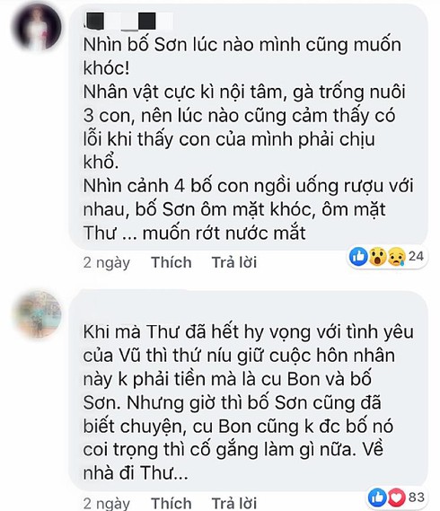Reply to the second comment via Trả lời
This screenshot has height=511, width=440.
(234, 504)
